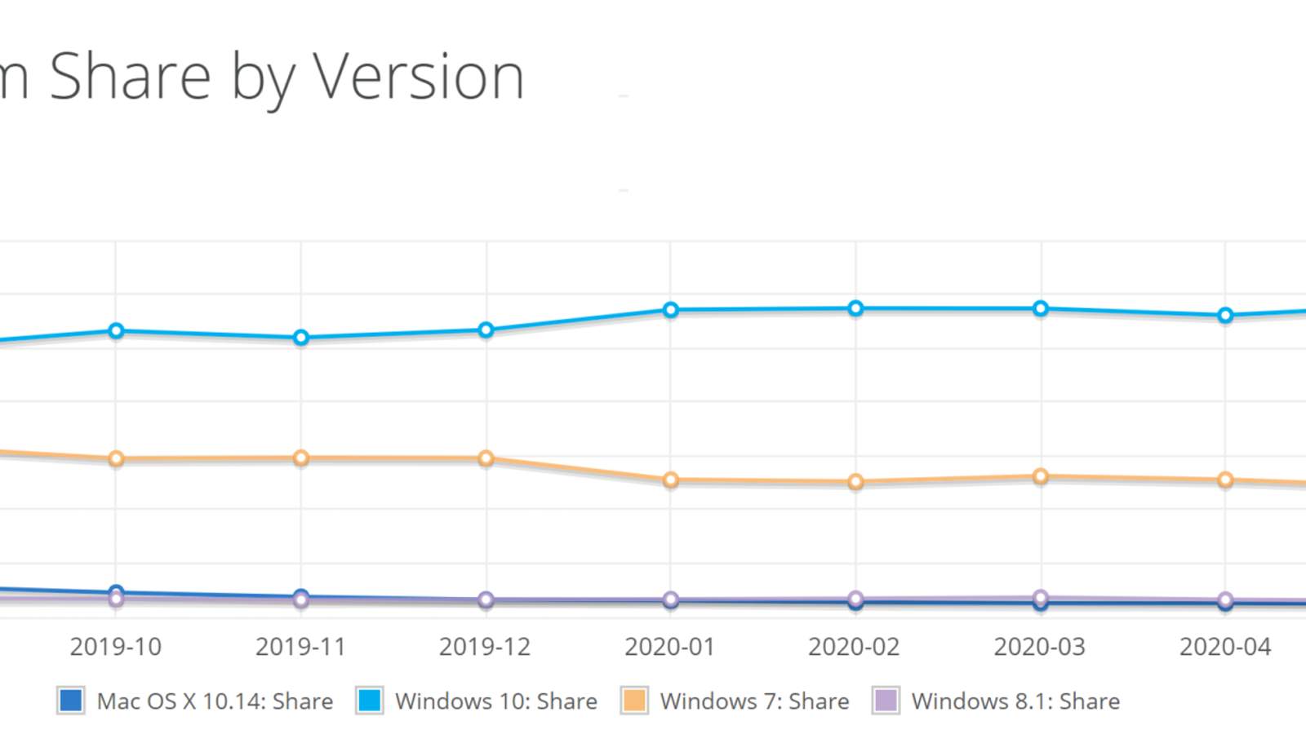Toggle the 'Mac OS X 10.14: Share' legend label
The width and height of the screenshot is (1306, 734).
(215, 701)
